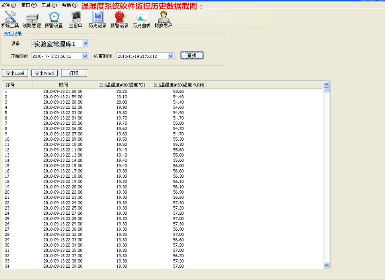Open 报警设置 alarm settings icon
The width and height of the screenshot is (385, 280).
tap(53, 18)
